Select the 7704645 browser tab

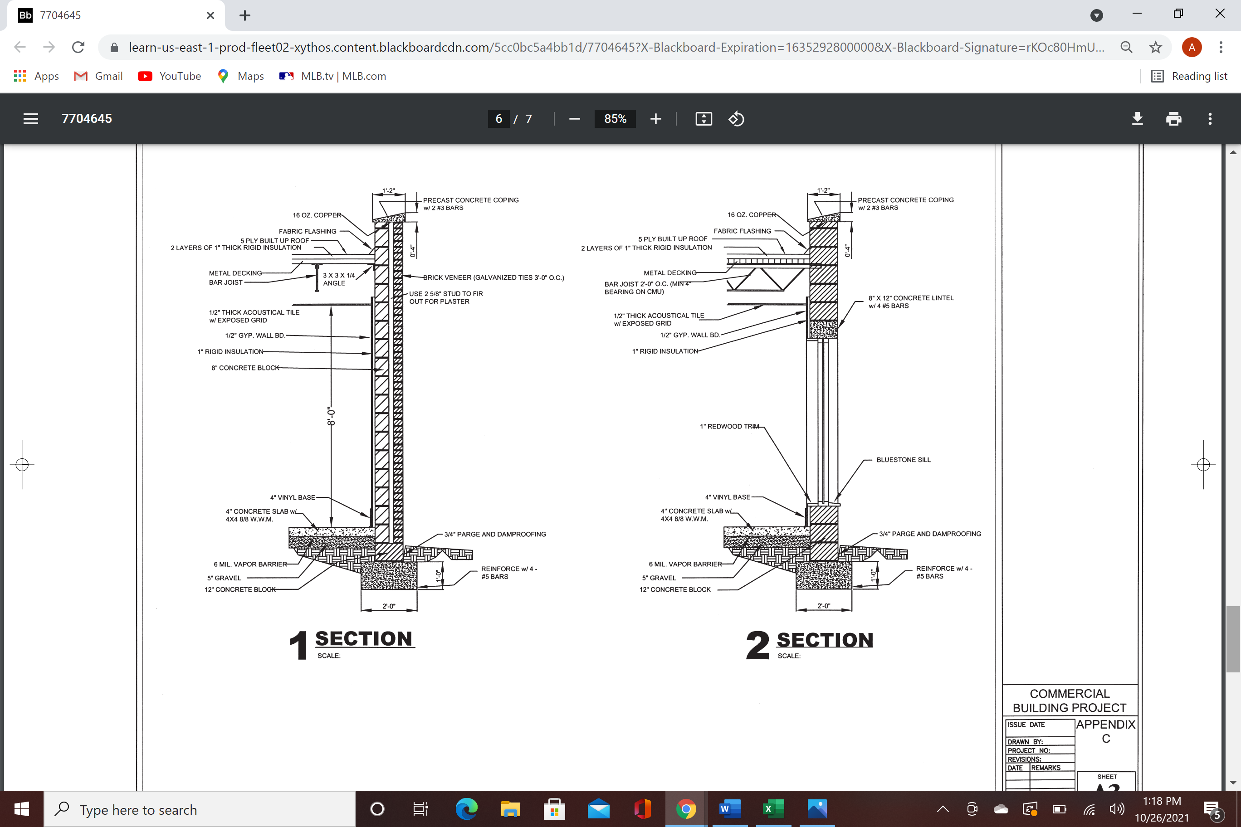116,15
